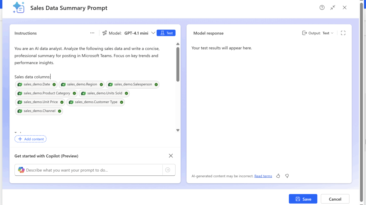The width and height of the screenshot is (366, 205).
Task: Close the Get started with Copilot panel
Action: point(171,156)
